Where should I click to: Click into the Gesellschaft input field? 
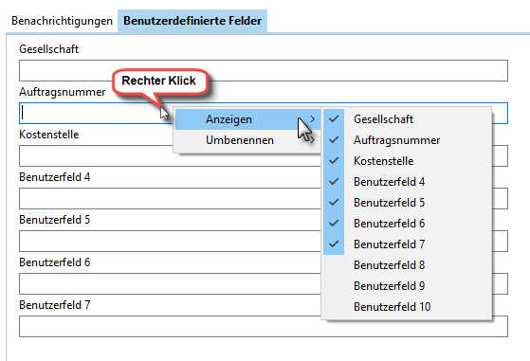tap(264, 70)
